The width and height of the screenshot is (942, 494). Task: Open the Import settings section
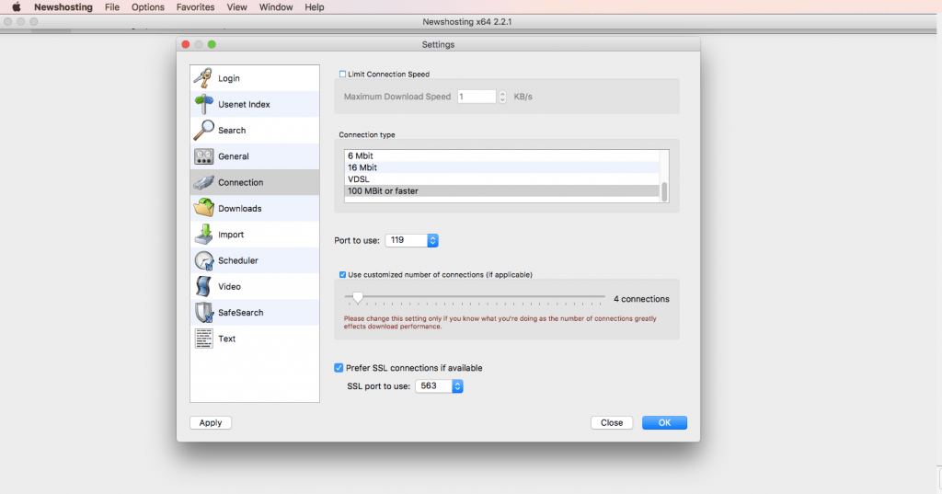point(255,235)
